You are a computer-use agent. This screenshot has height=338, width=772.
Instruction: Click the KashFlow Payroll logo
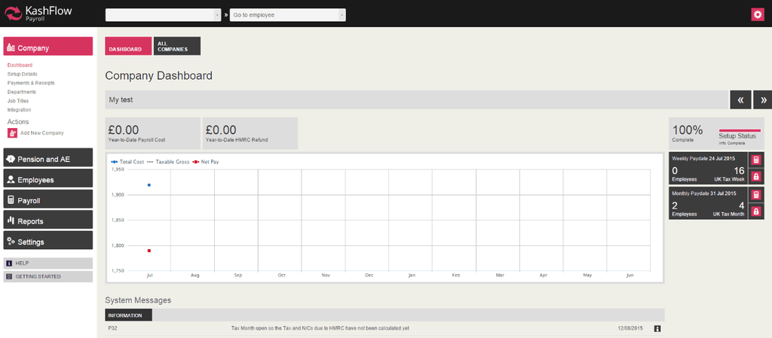[x=38, y=14]
